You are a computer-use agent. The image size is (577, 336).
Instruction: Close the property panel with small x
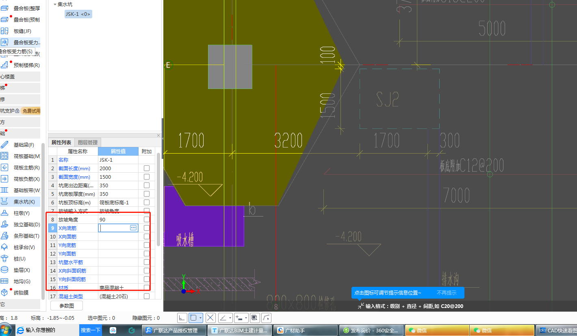click(158, 135)
